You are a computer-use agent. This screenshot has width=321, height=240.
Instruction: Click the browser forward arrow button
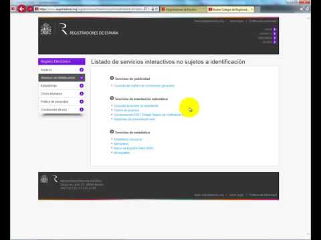point(29,9)
